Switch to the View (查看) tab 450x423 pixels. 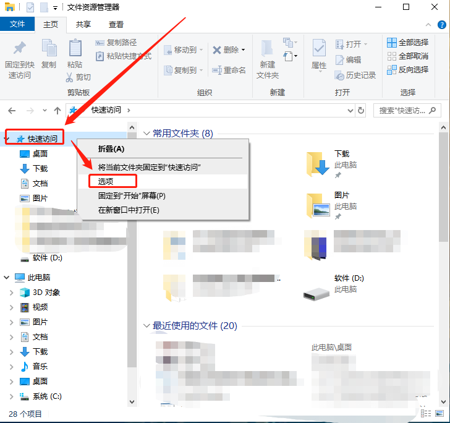click(116, 24)
